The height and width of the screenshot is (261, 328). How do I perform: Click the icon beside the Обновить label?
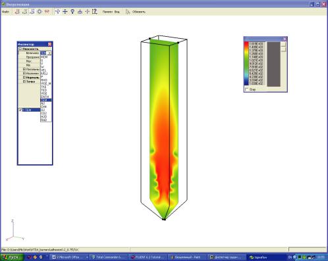(128, 12)
